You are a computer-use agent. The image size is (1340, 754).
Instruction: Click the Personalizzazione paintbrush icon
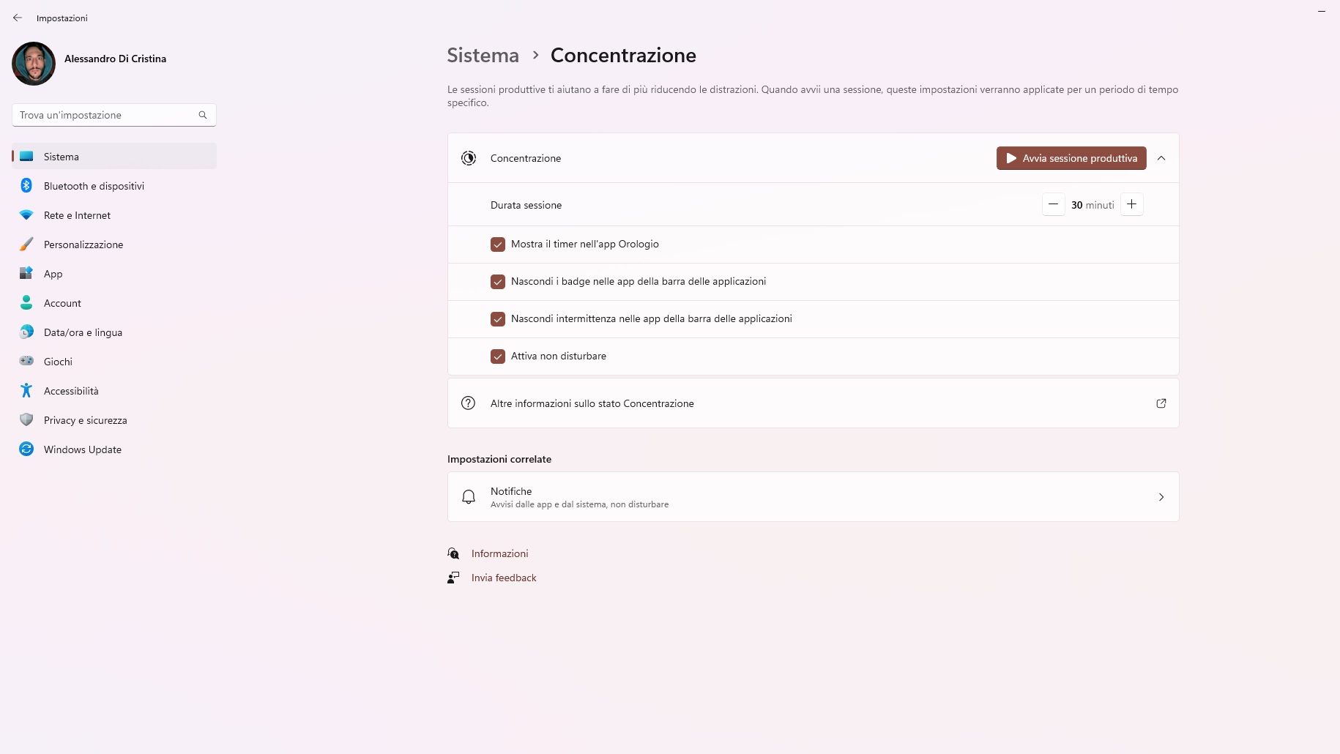tap(26, 245)
